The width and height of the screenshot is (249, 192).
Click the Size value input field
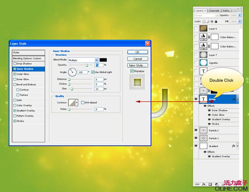[x=99, y=89]
